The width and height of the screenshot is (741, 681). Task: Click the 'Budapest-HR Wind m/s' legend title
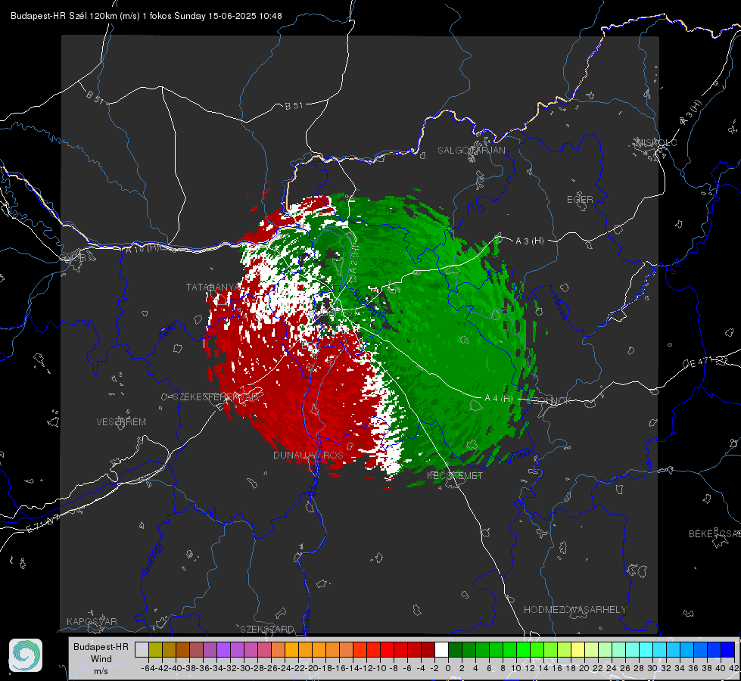pyautogui.click(x=101, y=659)
